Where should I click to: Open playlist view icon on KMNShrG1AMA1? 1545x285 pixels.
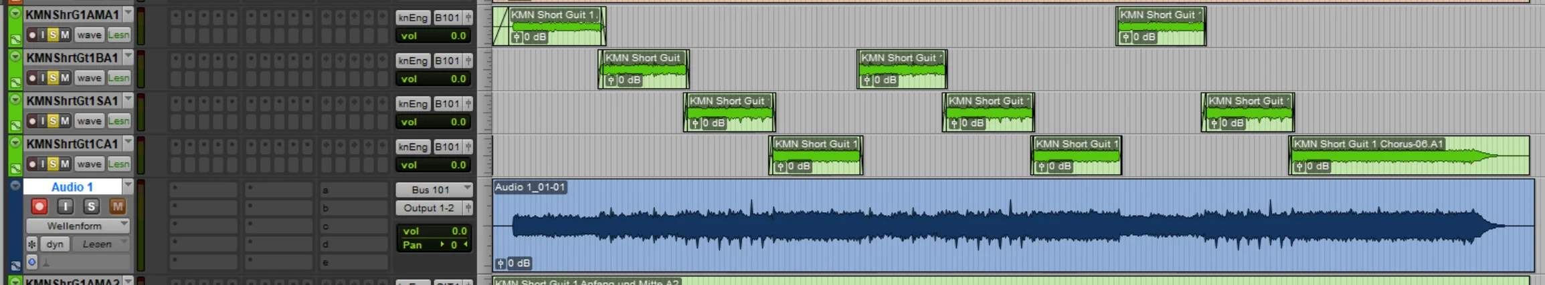click(15, 40)
